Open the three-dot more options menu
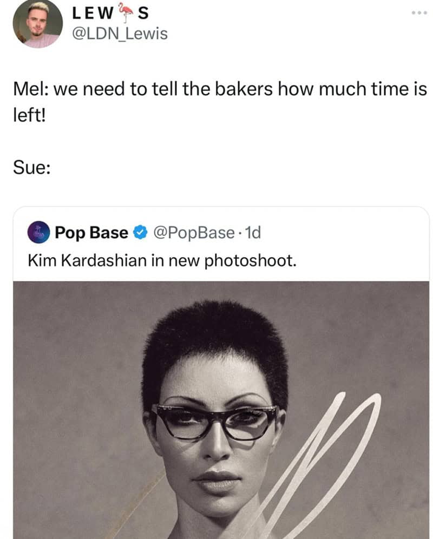Viewport: 433px width, 539px height. click(x=418, y=12)
